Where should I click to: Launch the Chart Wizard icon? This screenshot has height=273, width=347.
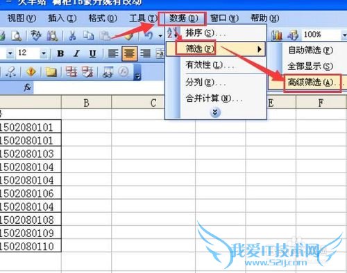pos(277,35)
